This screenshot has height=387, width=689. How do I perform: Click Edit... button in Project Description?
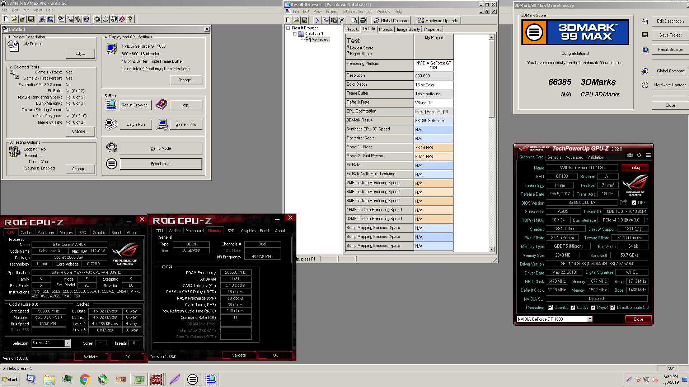[80, 53]
